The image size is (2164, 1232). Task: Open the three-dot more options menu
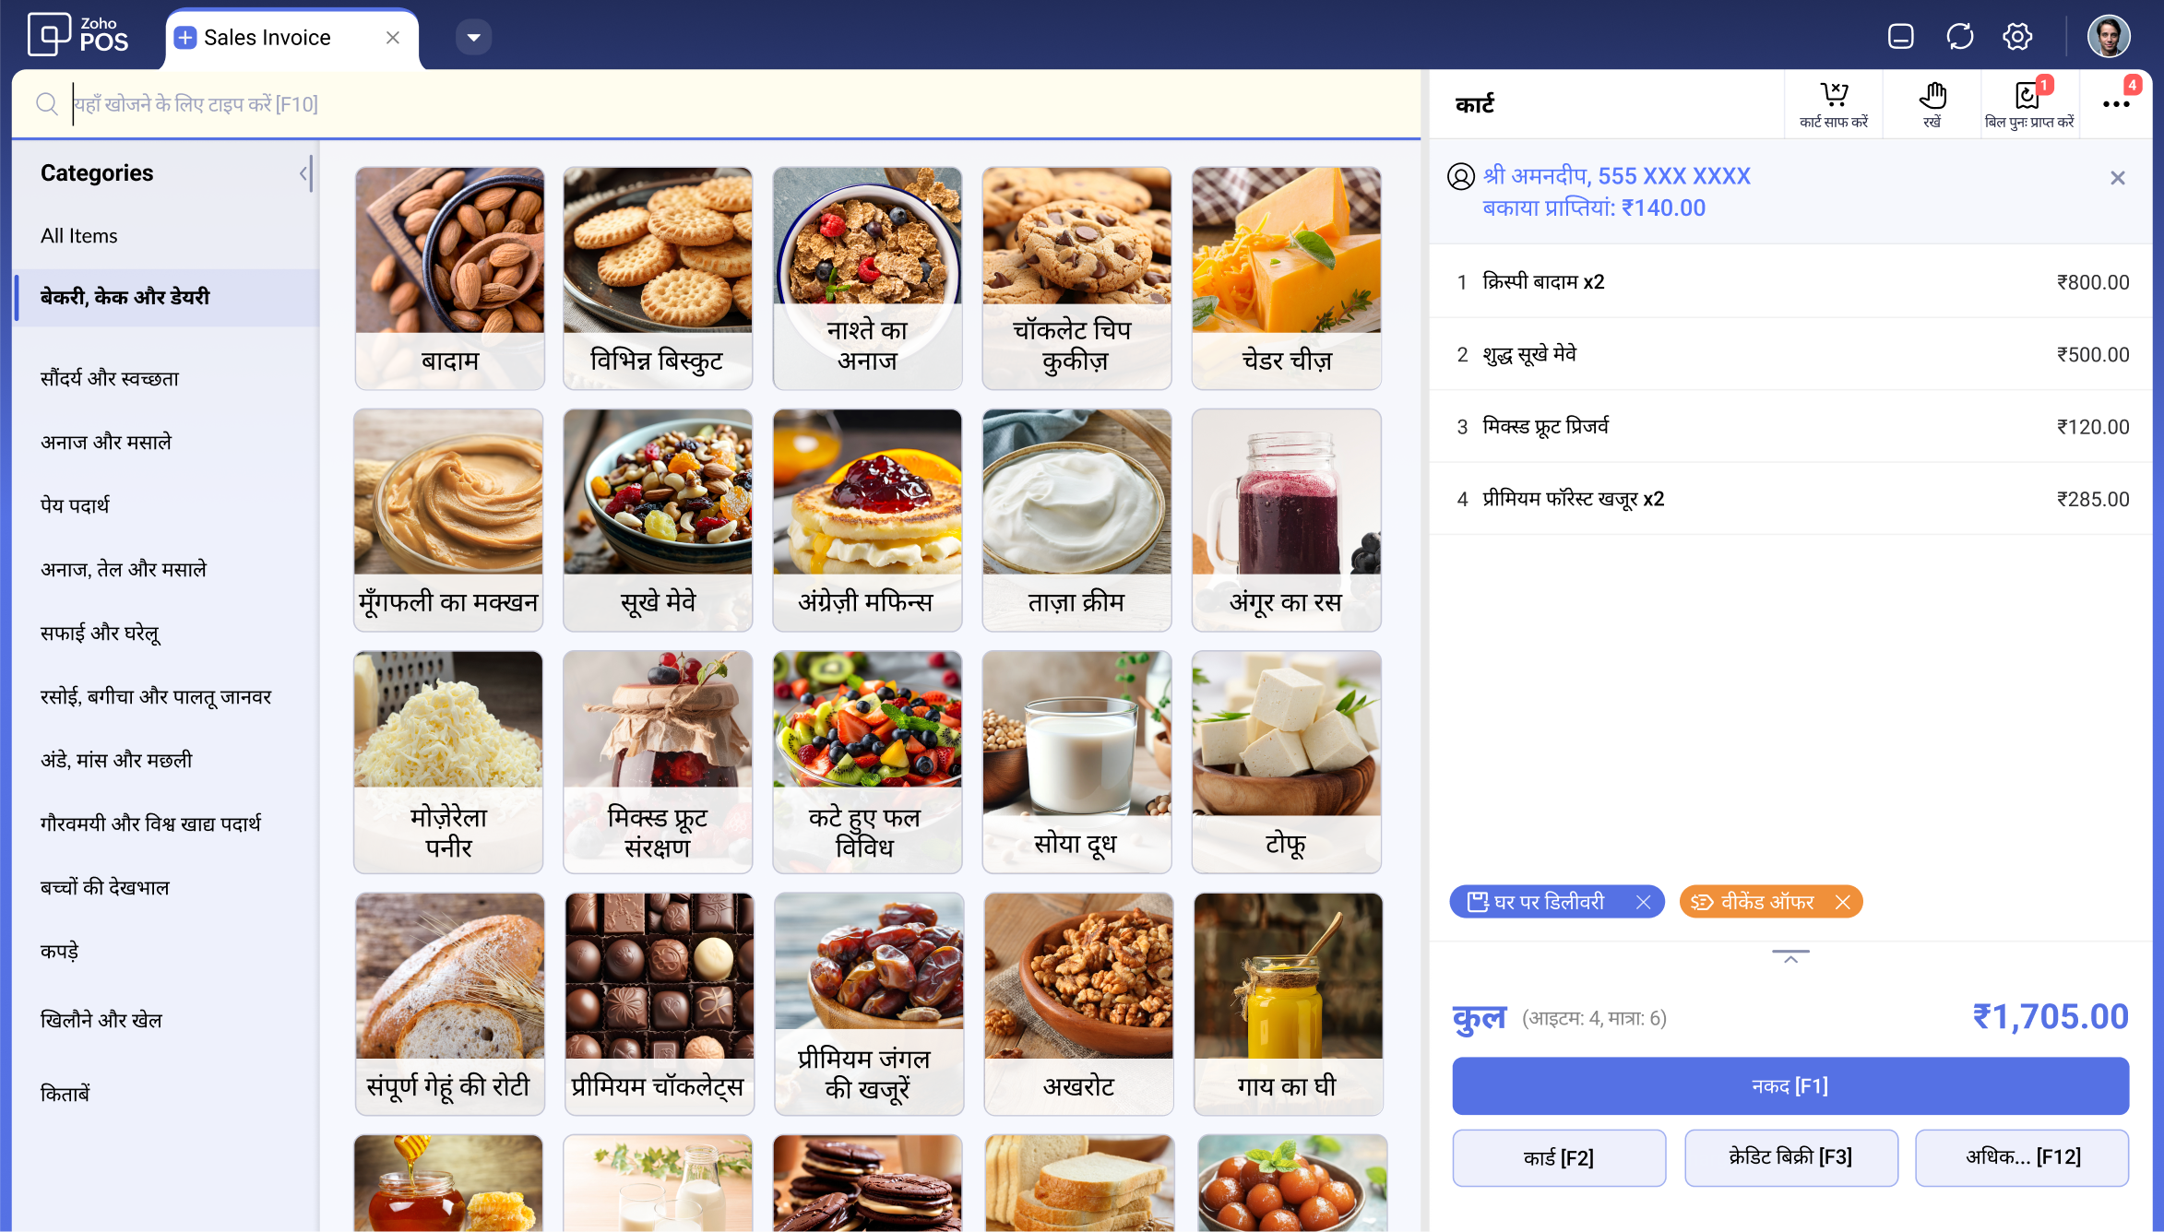tap(2116, 104)
